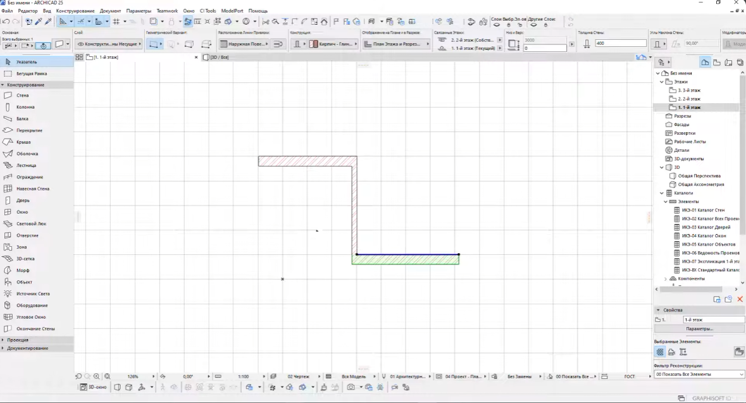Activate the Указатель (Arrow) tool
Screen dimensions: 746x403
[37, 62]
